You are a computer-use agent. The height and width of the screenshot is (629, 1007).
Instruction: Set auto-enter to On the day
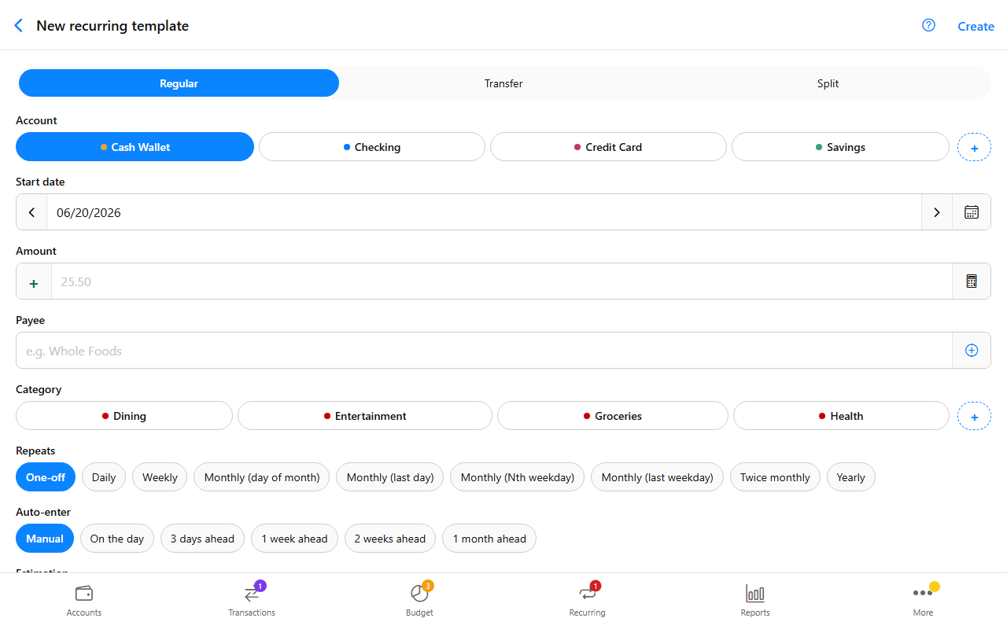pyautogui.click(x=117, y=539)
